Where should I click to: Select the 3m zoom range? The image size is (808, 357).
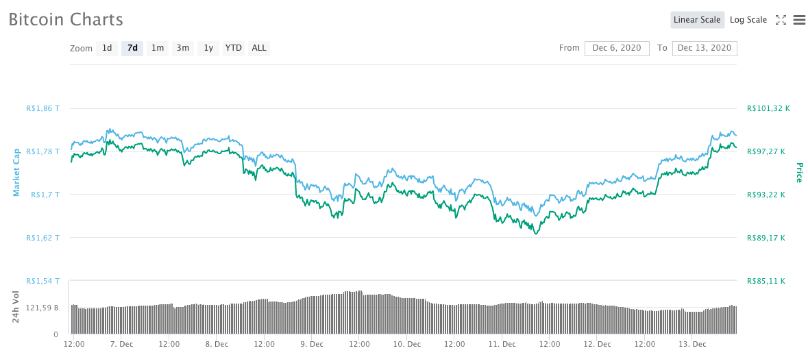[183, 48]
